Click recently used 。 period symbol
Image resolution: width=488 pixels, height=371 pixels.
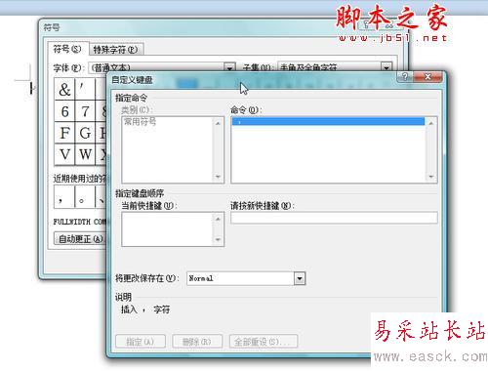coord(85,197)
